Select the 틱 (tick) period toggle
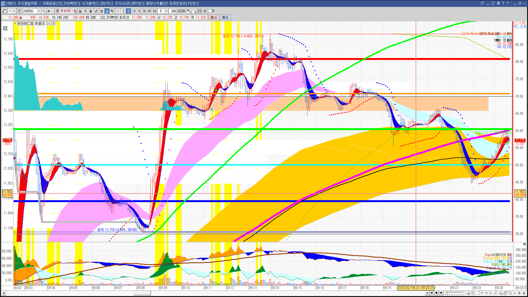 click(112, 11)
